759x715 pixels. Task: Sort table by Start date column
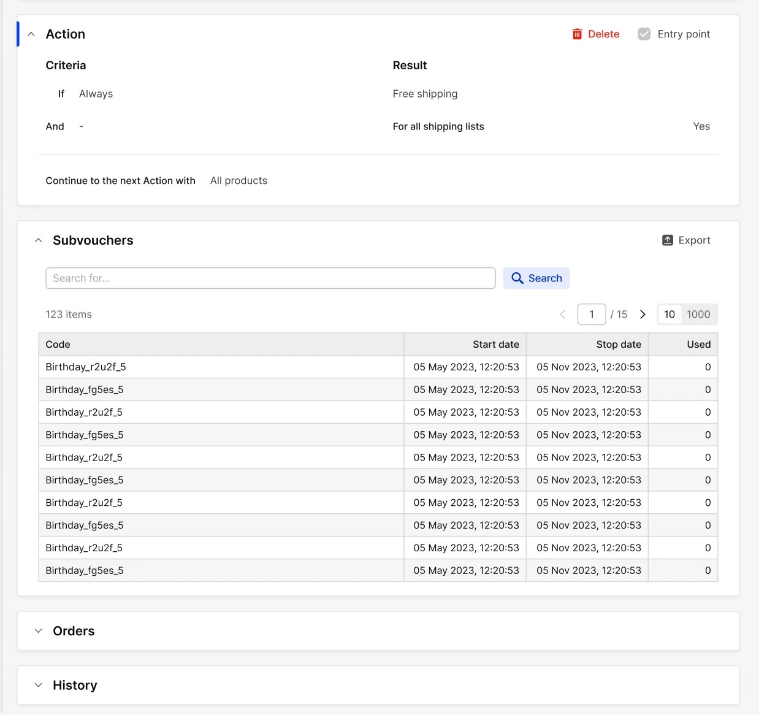495,345
